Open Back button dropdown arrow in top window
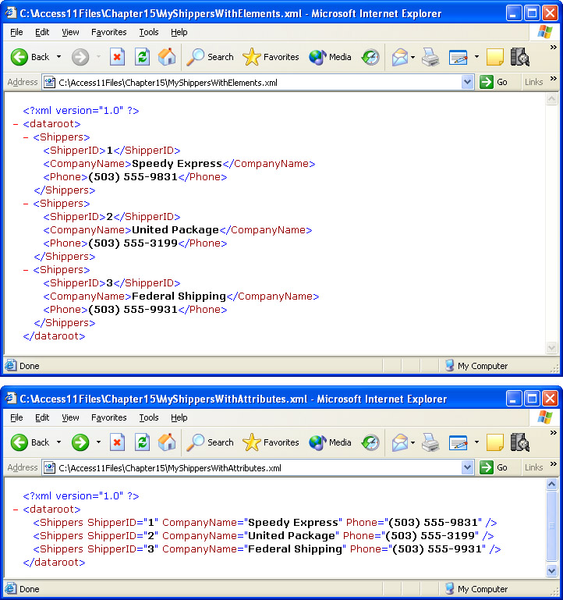The image size is (563, 600). pos(58,57)
